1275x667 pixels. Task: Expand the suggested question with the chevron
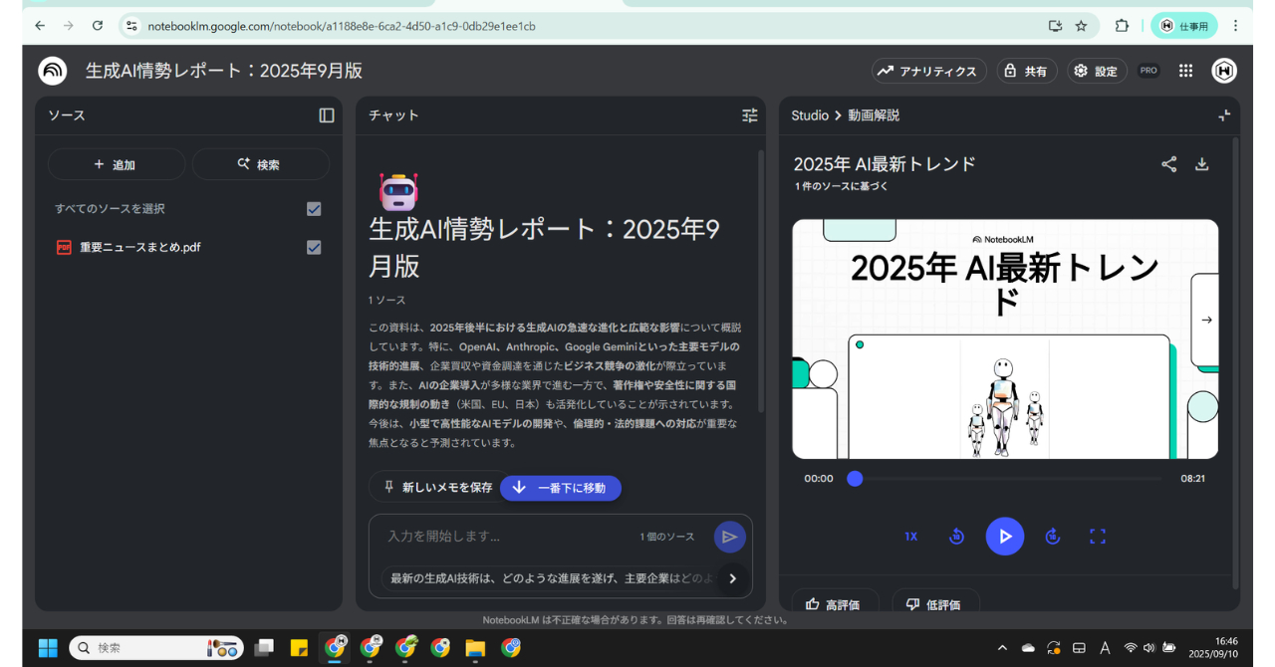pos(732,578)
